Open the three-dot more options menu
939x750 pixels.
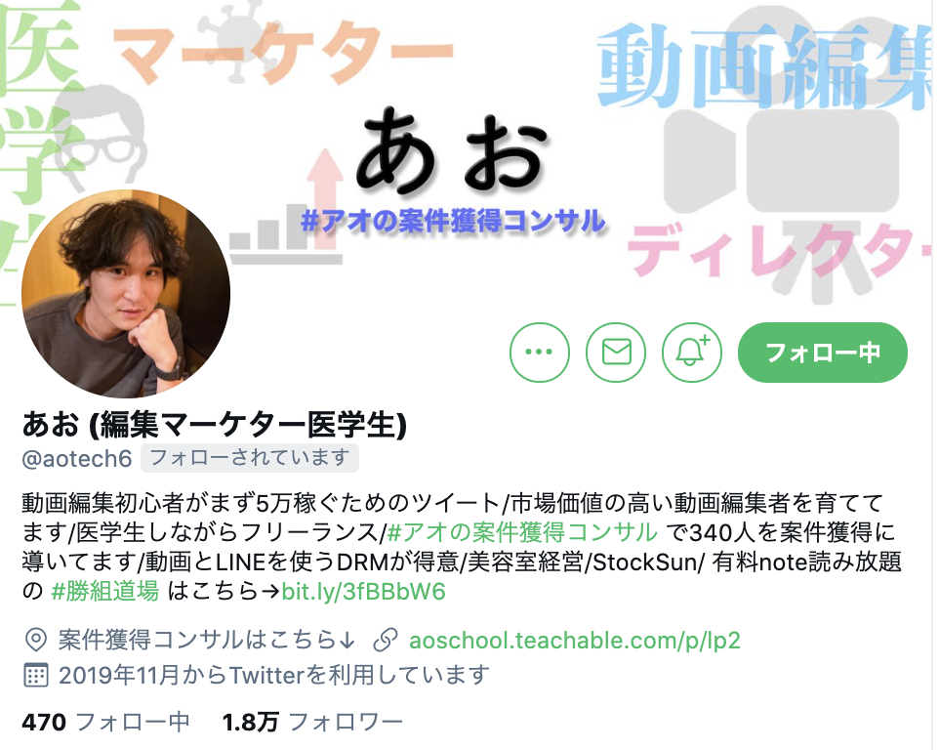(539, 353)
